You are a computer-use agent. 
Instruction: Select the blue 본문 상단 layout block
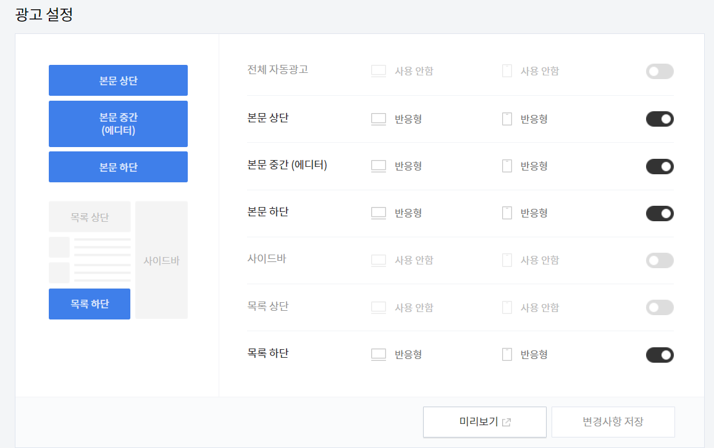118,80
